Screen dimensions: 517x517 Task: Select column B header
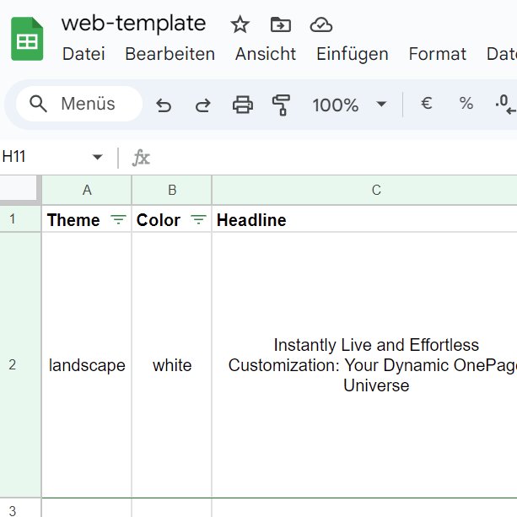(172, 191)
